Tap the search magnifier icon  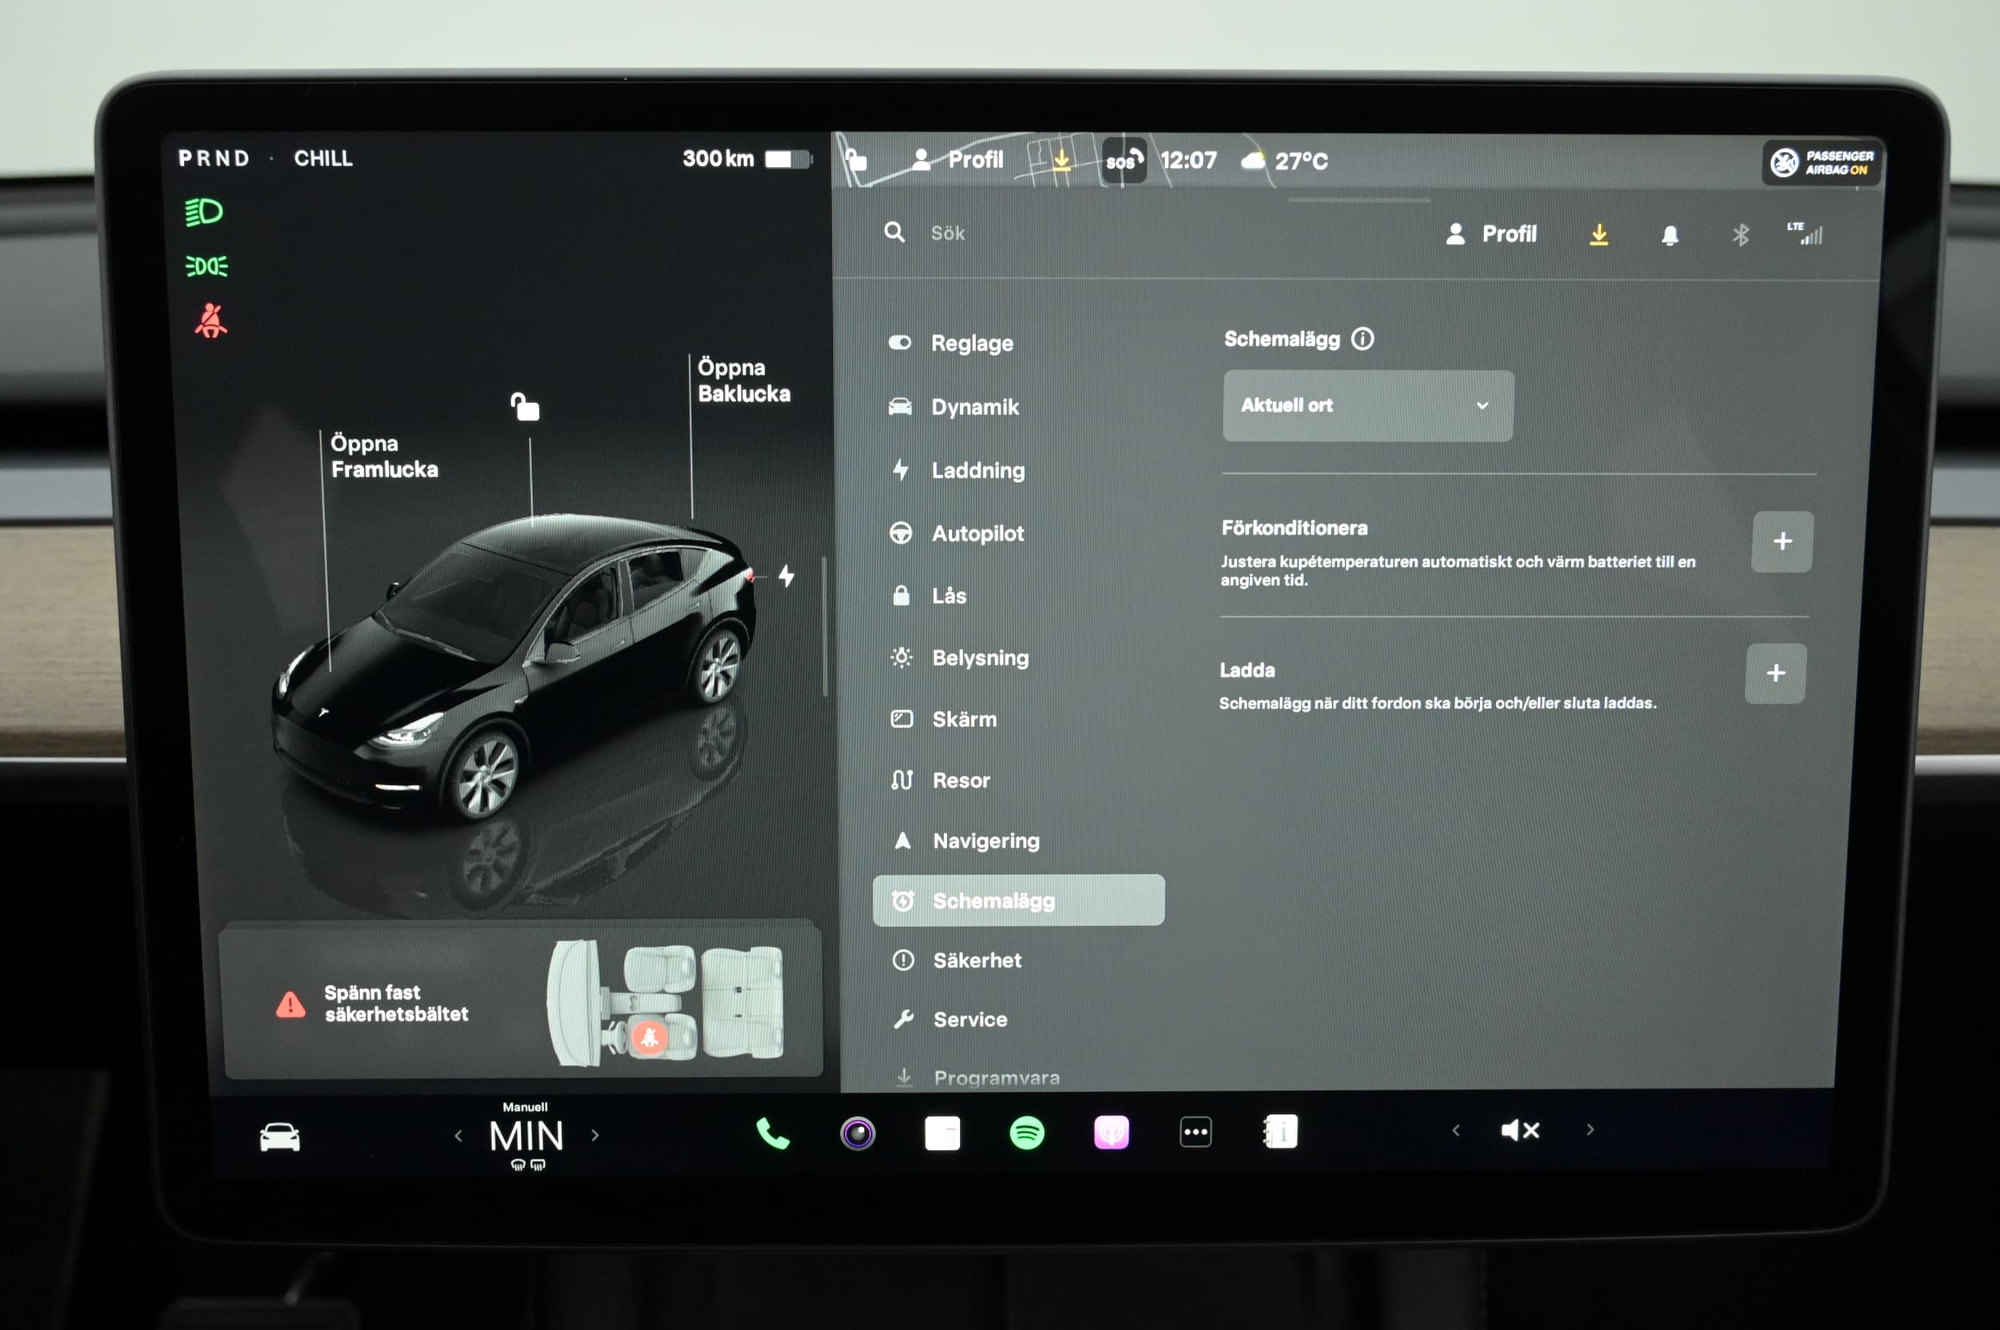[894, 232]
